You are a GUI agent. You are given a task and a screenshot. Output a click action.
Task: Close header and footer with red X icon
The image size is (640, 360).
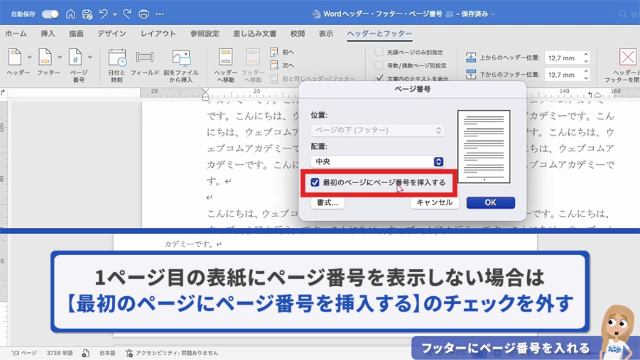pos(627,58)
